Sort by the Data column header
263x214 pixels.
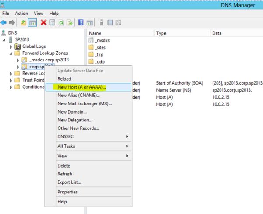click(237, 33)
